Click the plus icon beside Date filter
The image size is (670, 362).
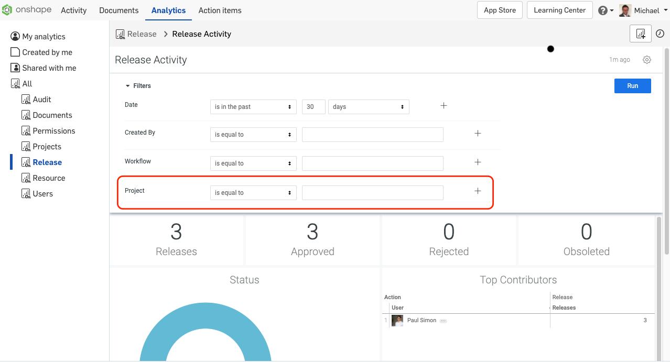(x=444, y=106)
